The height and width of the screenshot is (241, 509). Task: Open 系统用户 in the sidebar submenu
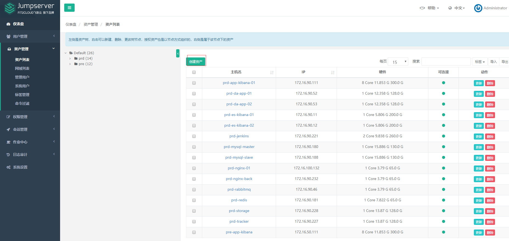coord(22,86)
